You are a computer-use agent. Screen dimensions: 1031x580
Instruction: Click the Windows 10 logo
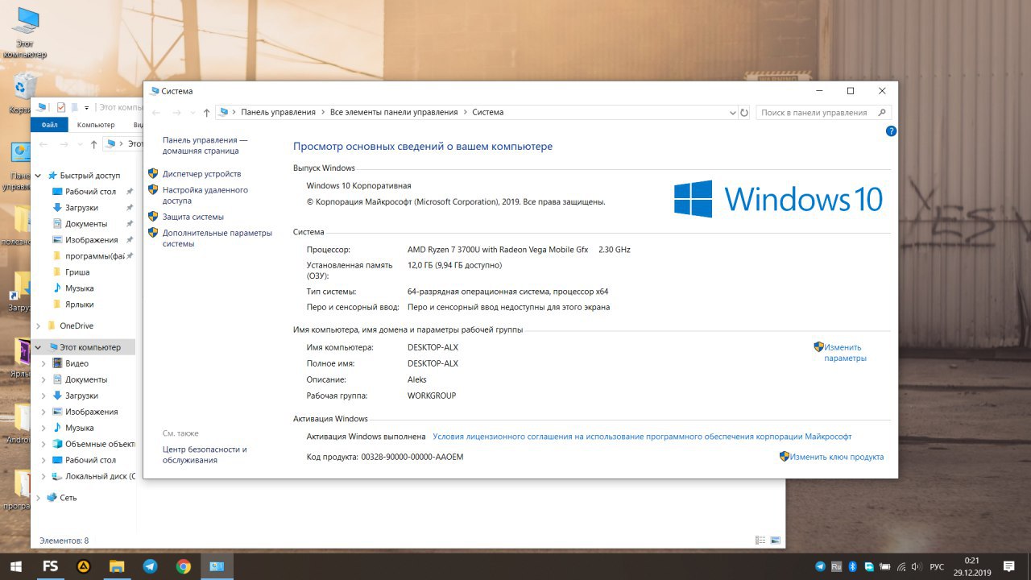click(778, 199)
